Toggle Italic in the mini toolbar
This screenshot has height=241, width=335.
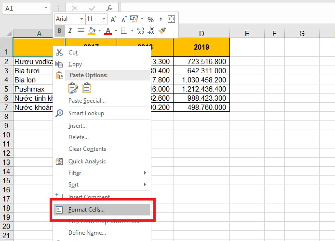pyautogui.click(x=70, y=31)
